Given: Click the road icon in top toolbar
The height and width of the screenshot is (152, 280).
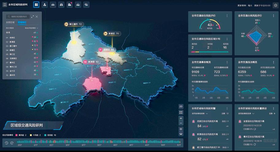Looking at the screenshot, I should pos(61,5).
